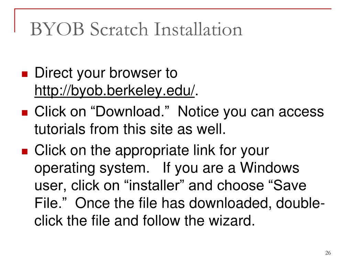
Task: Click the word "Scratch" in the title
Action: pyautogui.click(x=119, y=29)
